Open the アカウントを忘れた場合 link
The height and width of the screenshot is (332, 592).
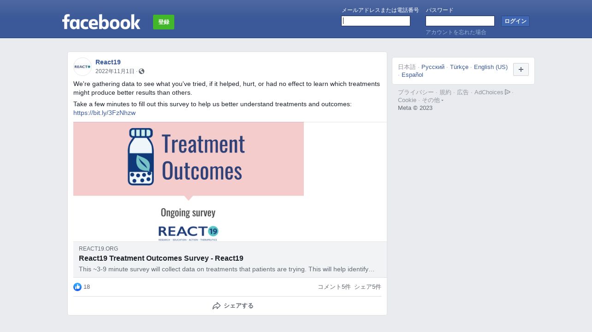(x=456, y=32)
